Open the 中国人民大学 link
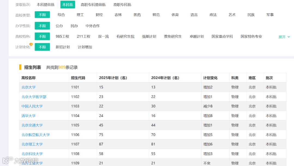 [x=32, y=106]
